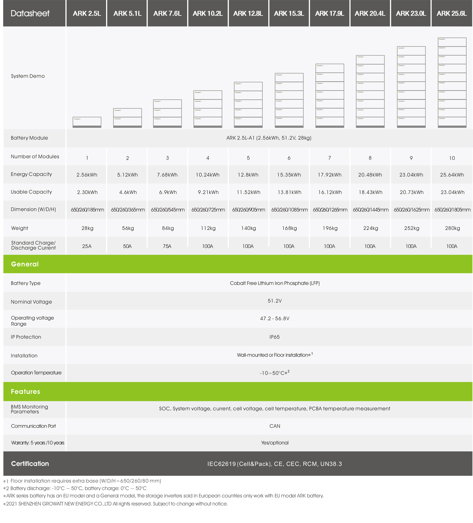Select the ten-module ARK 25.6L stack image
Screen dimensions: 473x523
click(x=452, y=83)
